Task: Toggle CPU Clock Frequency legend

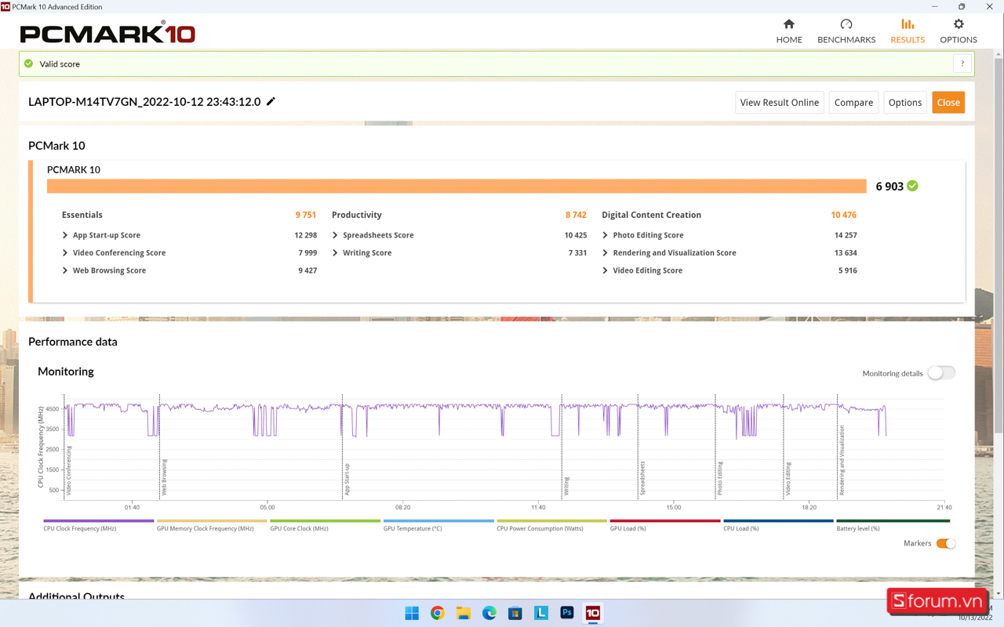Action: (99, 525)
